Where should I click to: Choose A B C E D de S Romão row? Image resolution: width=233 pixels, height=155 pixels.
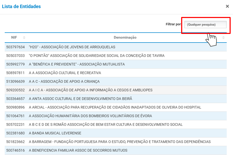click(106, 125)
